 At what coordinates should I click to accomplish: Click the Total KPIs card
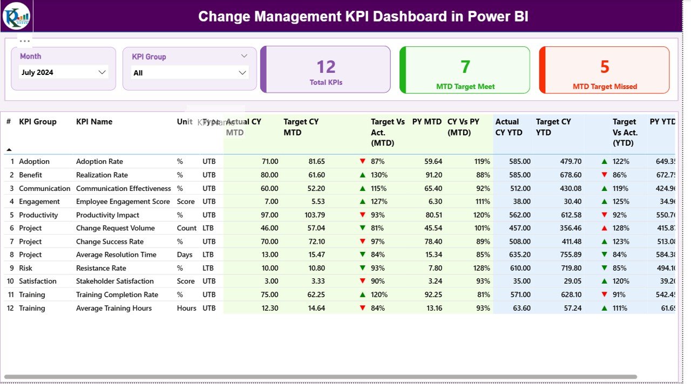click(326, 70)
